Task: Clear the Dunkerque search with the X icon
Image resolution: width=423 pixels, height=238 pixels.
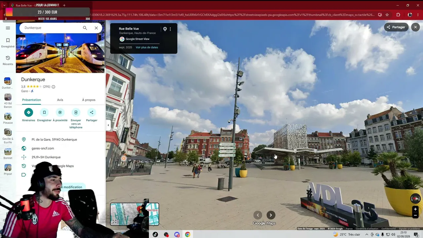Action: click(x=96, y=28)
